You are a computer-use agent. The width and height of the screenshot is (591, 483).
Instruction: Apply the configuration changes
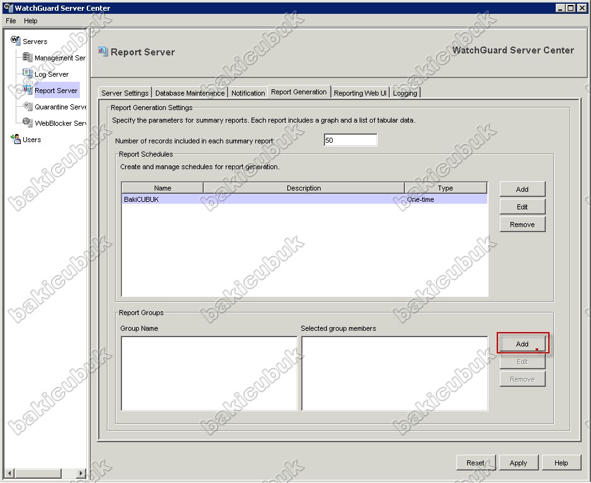pyautogui.click(x=519, y=463)
